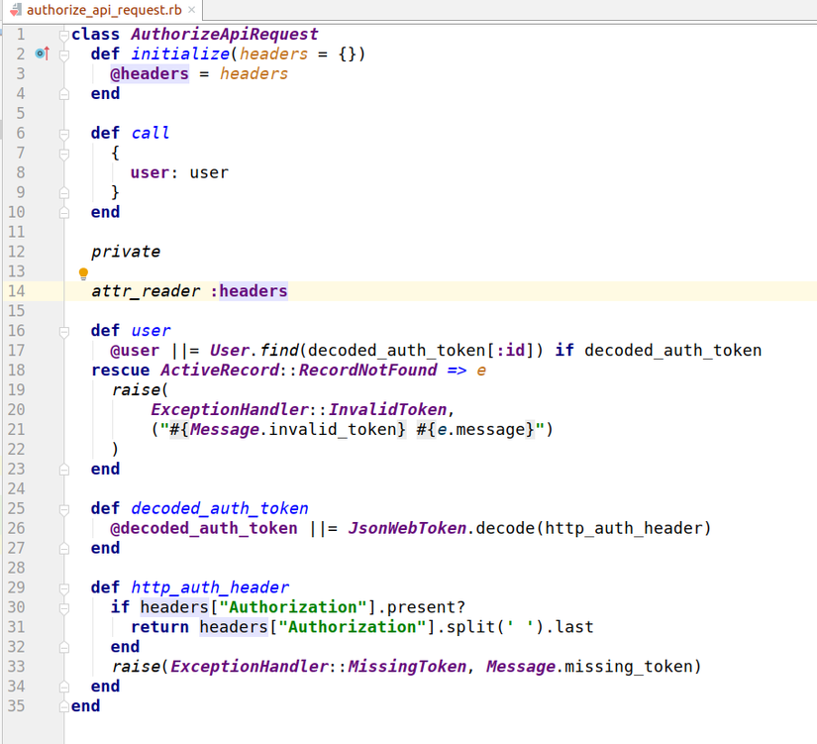Collapse the AuthorizeApiRequest class fold marker
This screenshot has width=817, height=744.
click(x=64, y=35)
